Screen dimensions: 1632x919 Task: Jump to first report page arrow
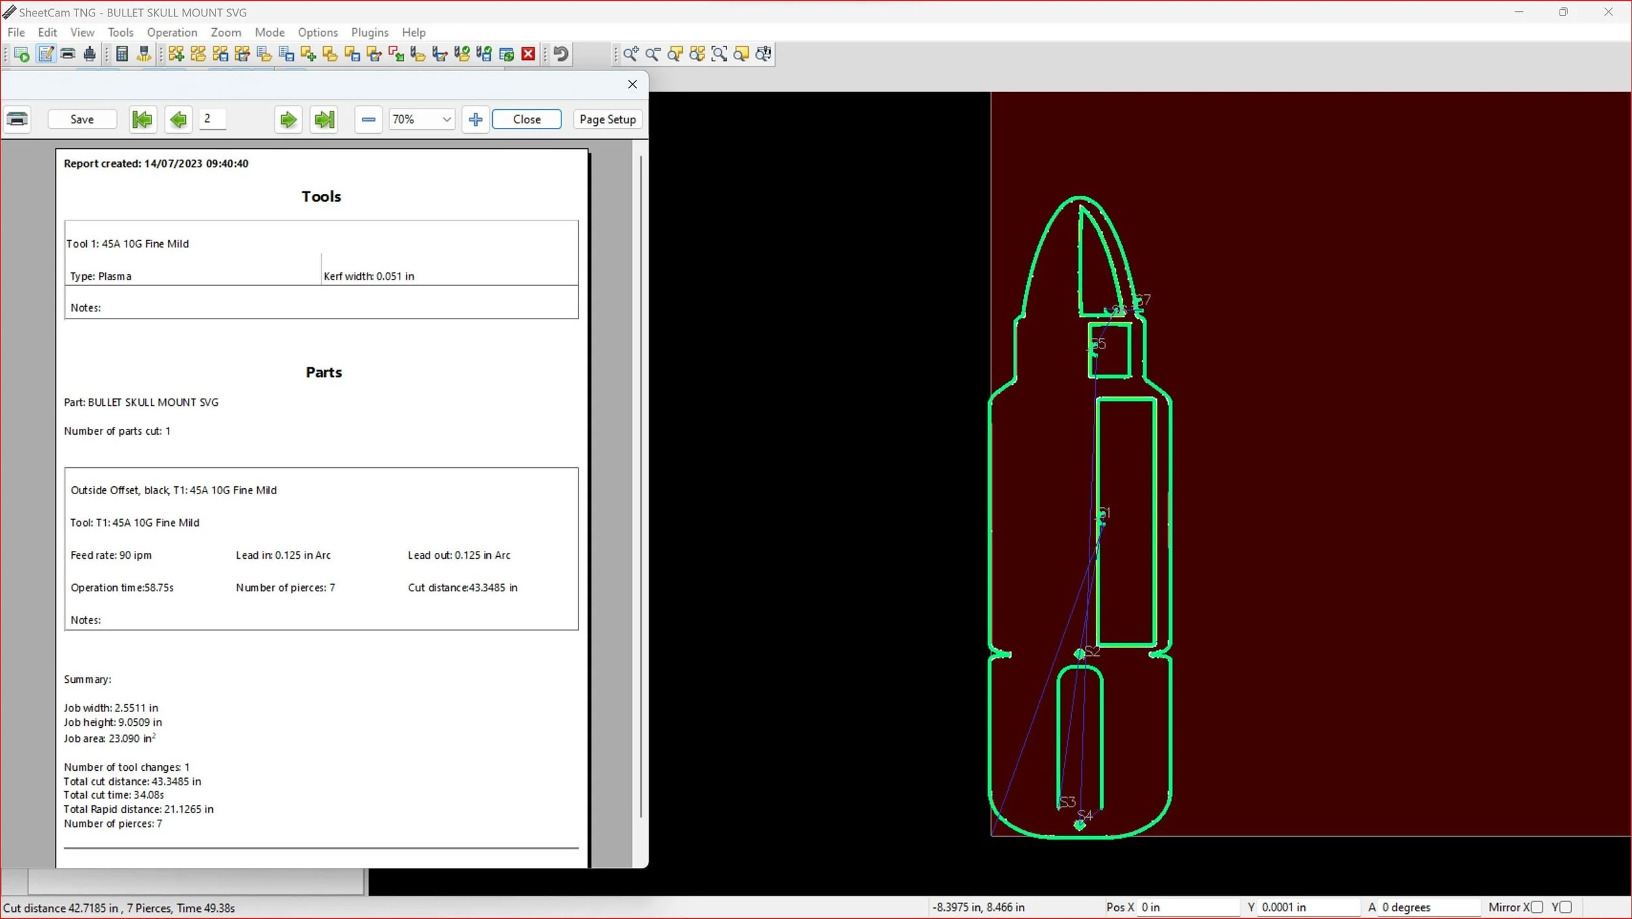click(142, 119)
